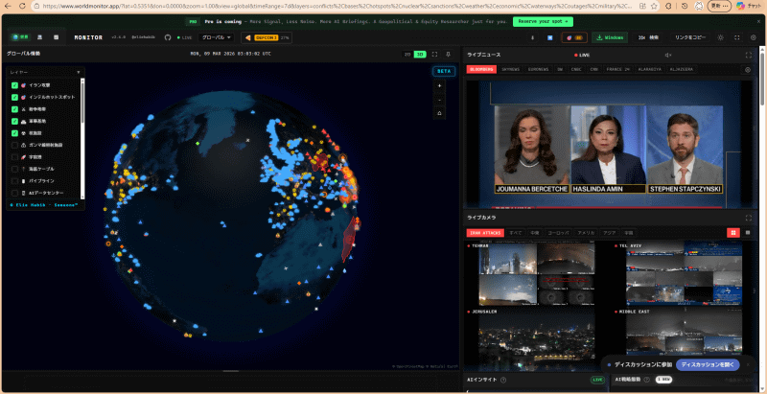Click the download arrow icon in header
The width and height of the screenshot is (767, 394).
[x=532, y=37]
